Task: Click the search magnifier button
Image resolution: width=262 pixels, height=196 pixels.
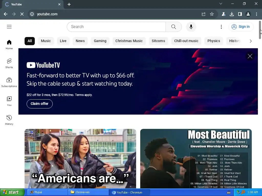Action: [174, 27]
